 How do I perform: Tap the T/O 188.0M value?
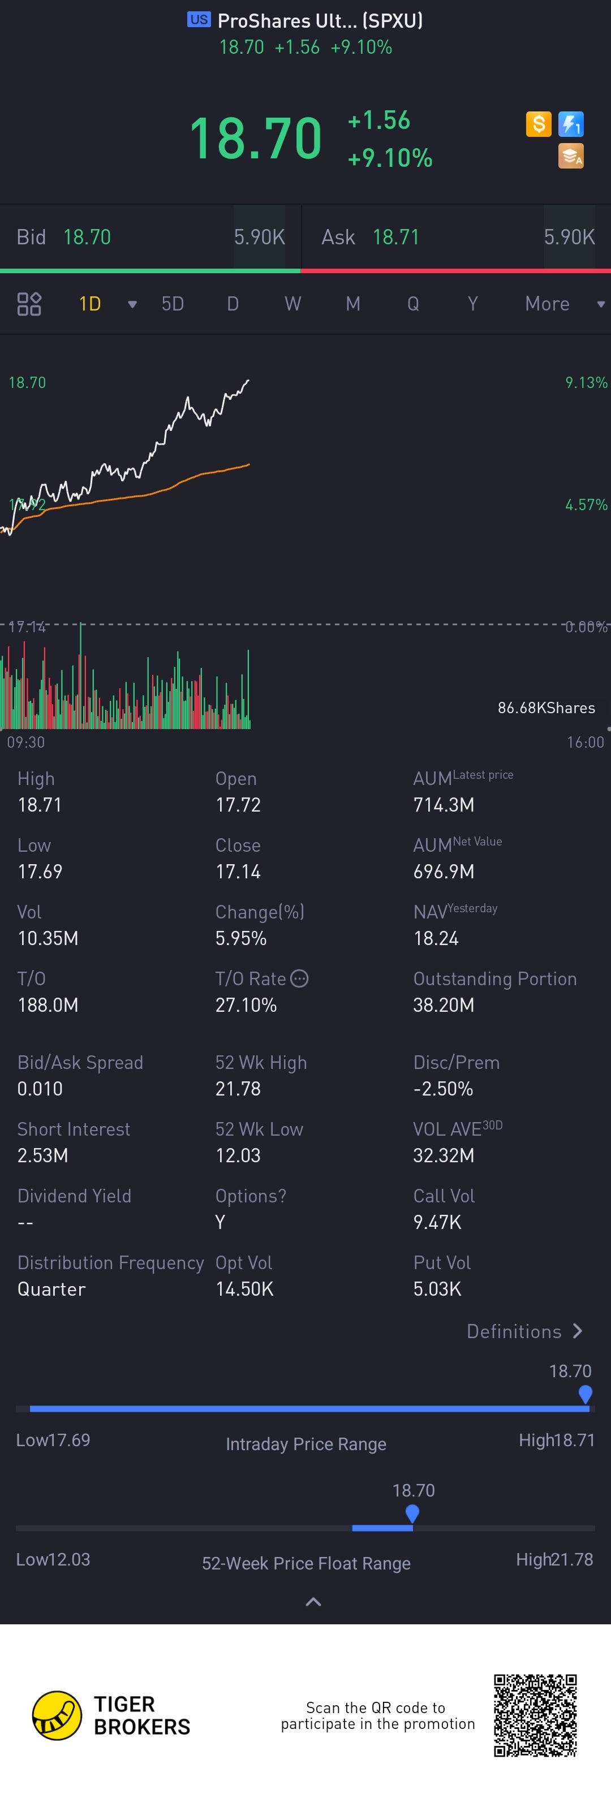click(48, 1004)
